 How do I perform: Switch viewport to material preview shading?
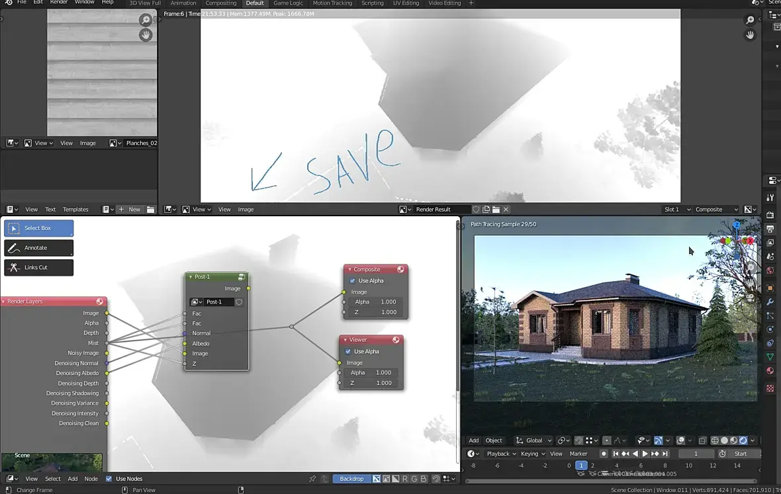(734, 440)
